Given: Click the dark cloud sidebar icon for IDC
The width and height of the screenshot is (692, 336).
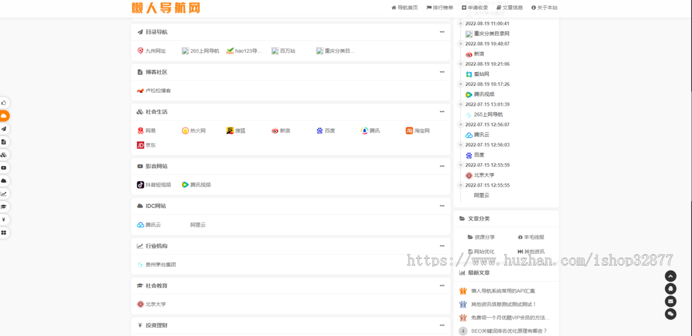Looking at the screenshot, I should tap(3, 180).
